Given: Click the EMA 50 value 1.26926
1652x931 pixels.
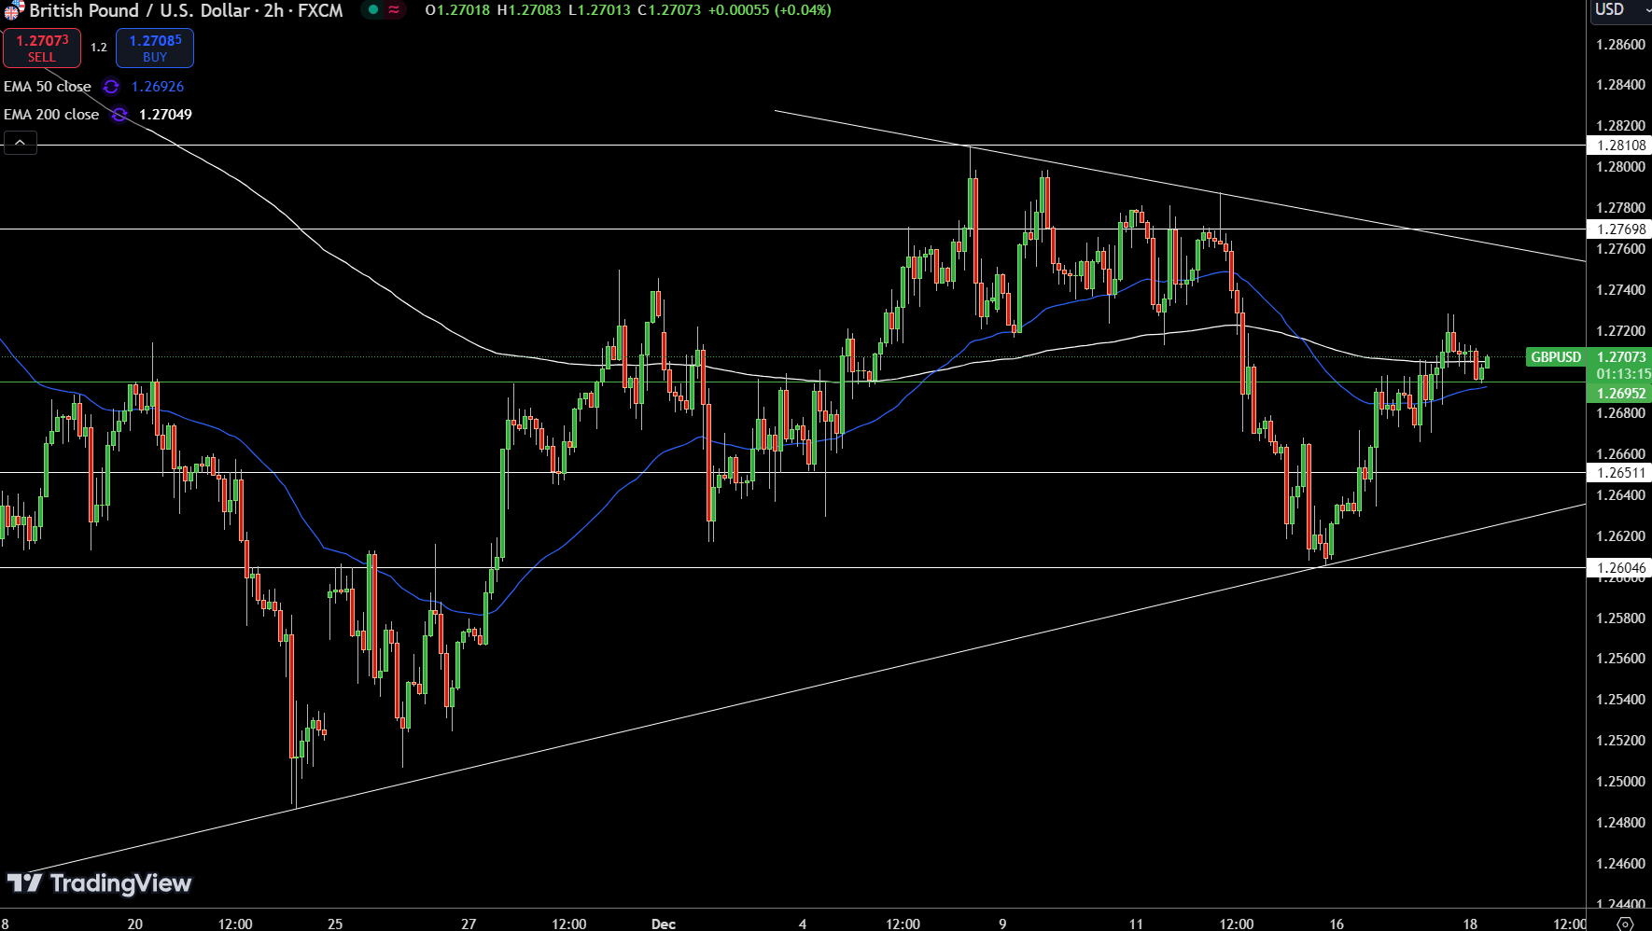Looking at the screenshot, I should [158, 87].
